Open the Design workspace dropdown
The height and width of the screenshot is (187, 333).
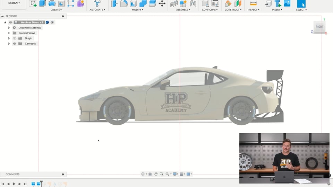[14, 3]
